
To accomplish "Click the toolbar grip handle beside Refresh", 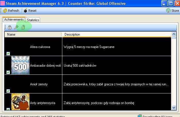I will point(1,11).
